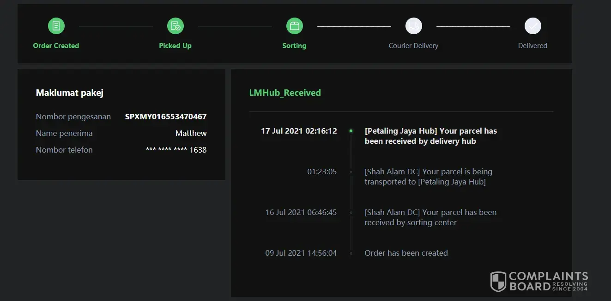Click the Order Created step icon
The width and height of the screenshot is (611, 301).
(x=56, y=26)
